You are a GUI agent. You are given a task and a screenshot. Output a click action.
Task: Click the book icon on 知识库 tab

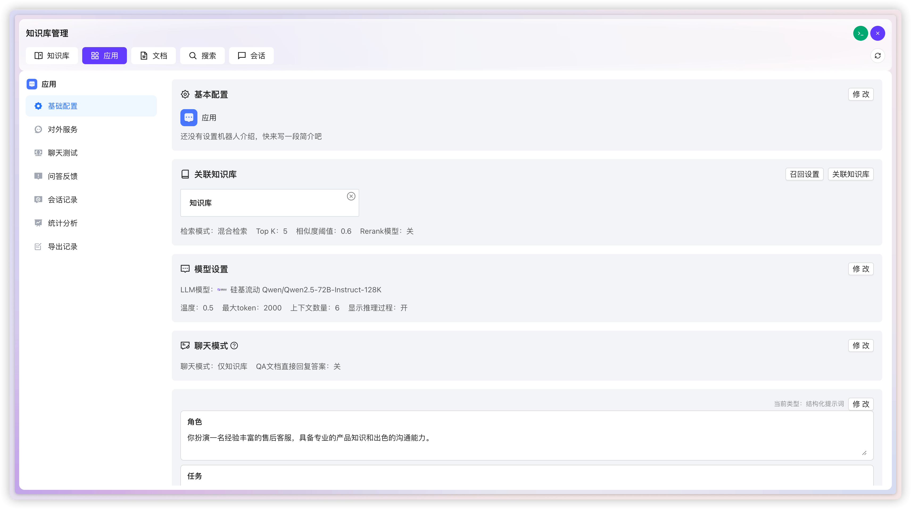click(x=39, y=56)
